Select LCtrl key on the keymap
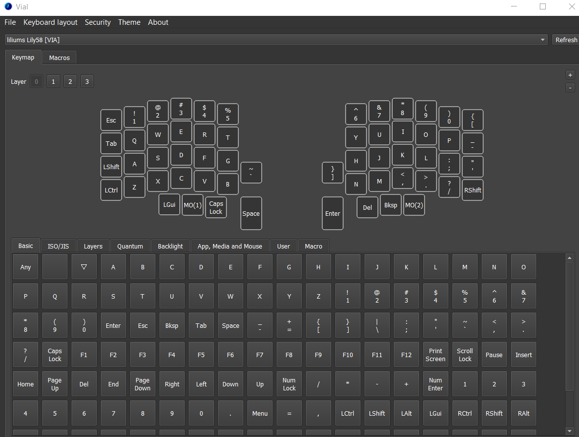The height and width of the screenshot is (437, 579). [x=111, y=190]
